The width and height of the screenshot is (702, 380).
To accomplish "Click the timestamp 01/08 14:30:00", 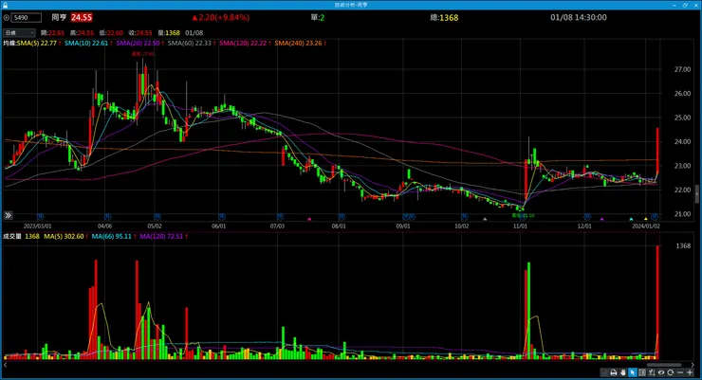I will pos(579,17).
